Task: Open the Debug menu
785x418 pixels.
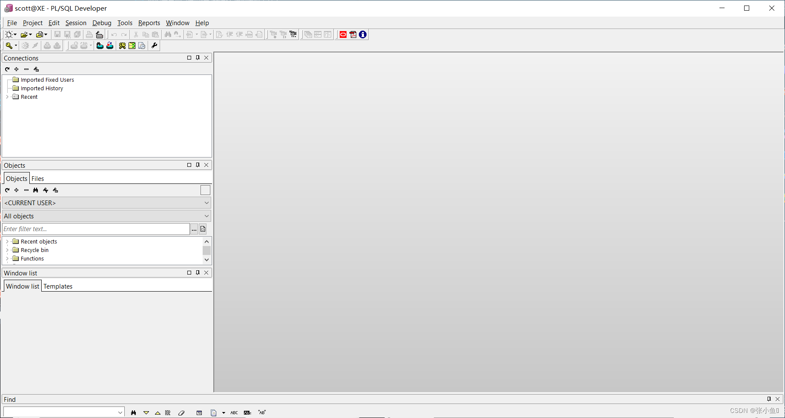Action: point(102,23)
